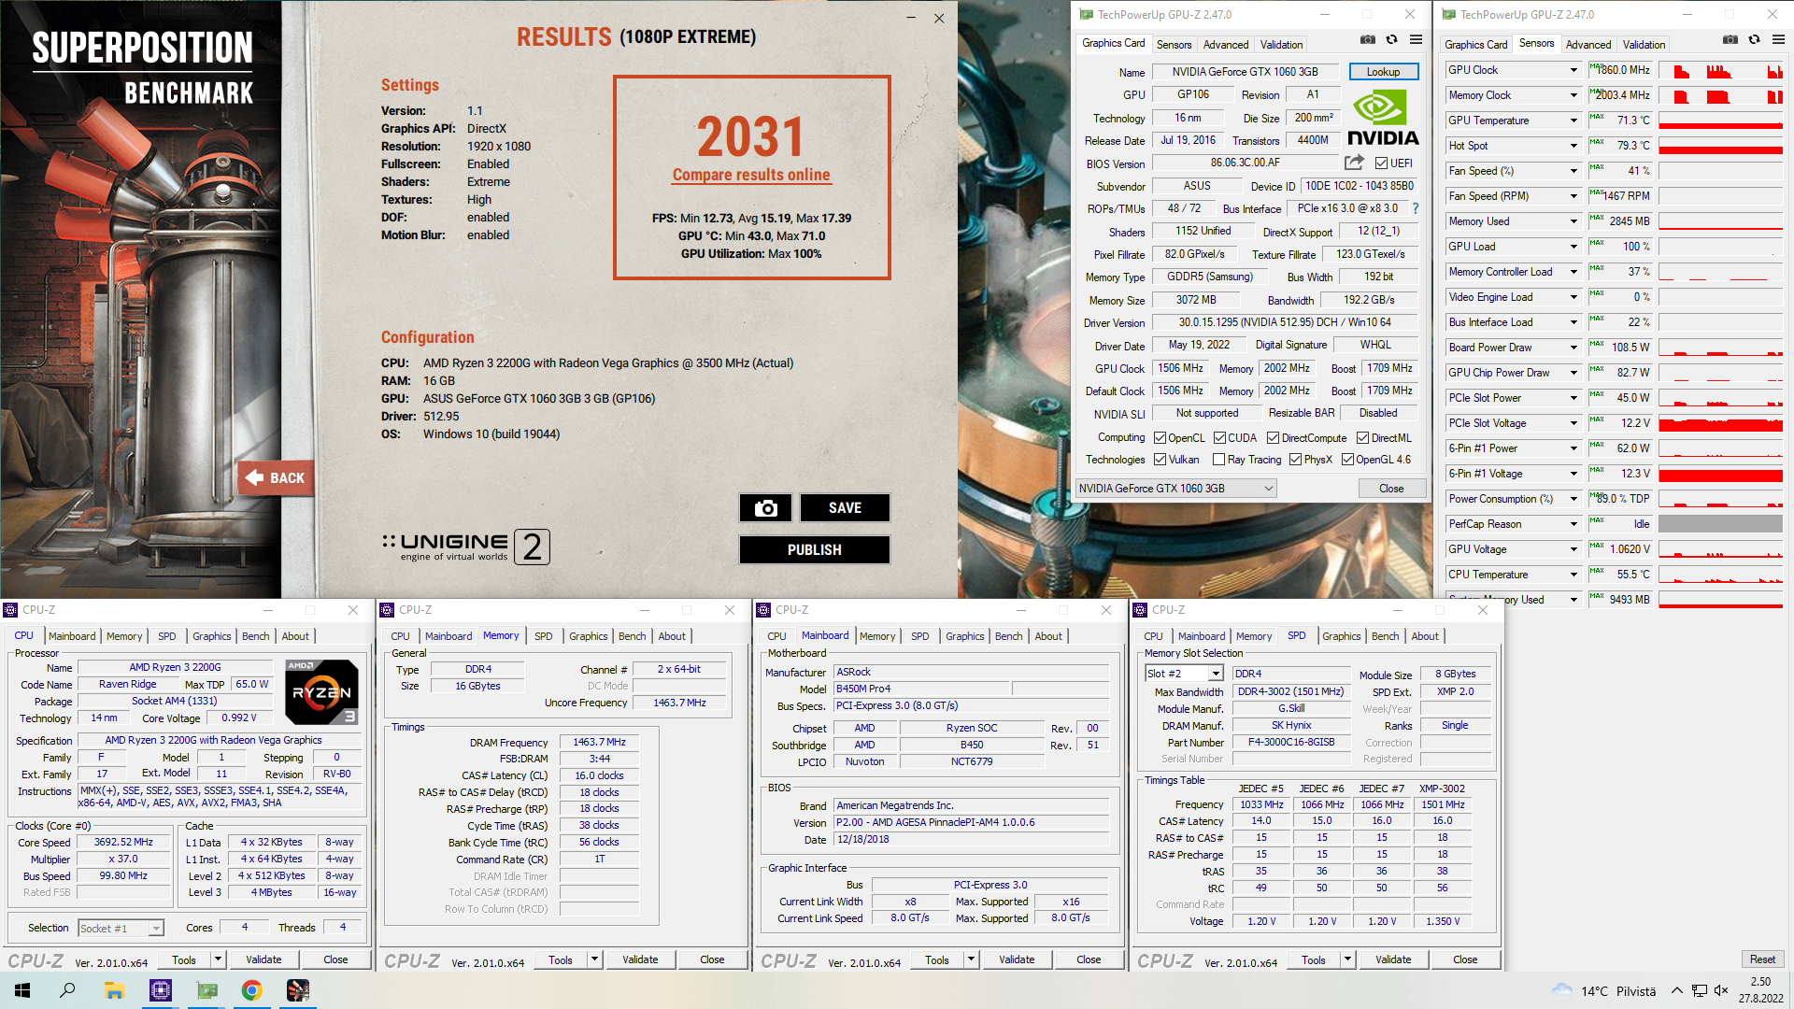Open hamburger menu in GPU-Z Sensors window
This screenshot has width=1794, height=1009.
point(1779,40)
